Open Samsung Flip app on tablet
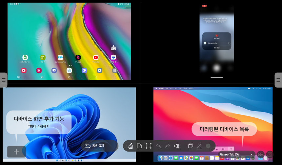Image resolution: width=282 pixels, height=165 pixels. pos(60,58)
